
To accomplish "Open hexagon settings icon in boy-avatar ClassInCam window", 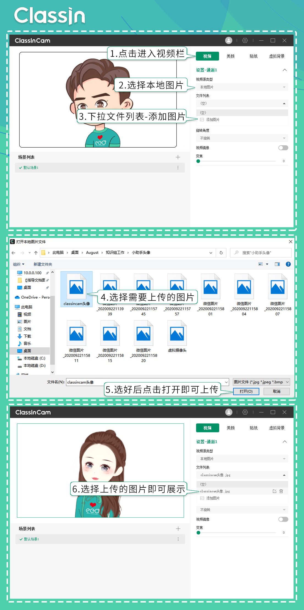I will [245, 40].
